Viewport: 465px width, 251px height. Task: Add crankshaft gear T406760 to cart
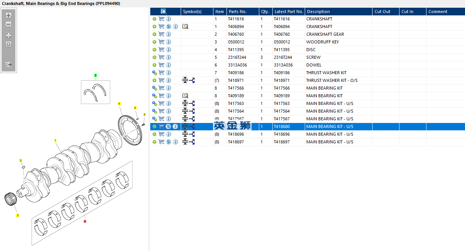(x=161, y=34)
